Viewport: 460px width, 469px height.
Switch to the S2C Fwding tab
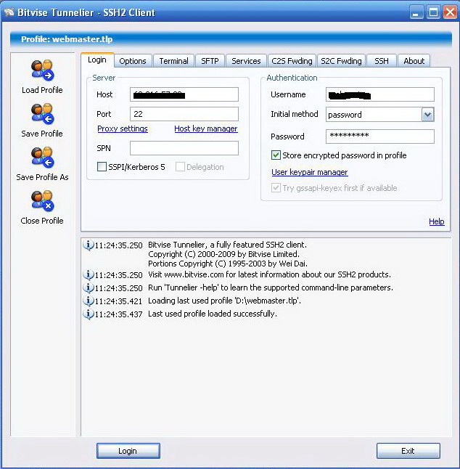(x=341, y=61)
